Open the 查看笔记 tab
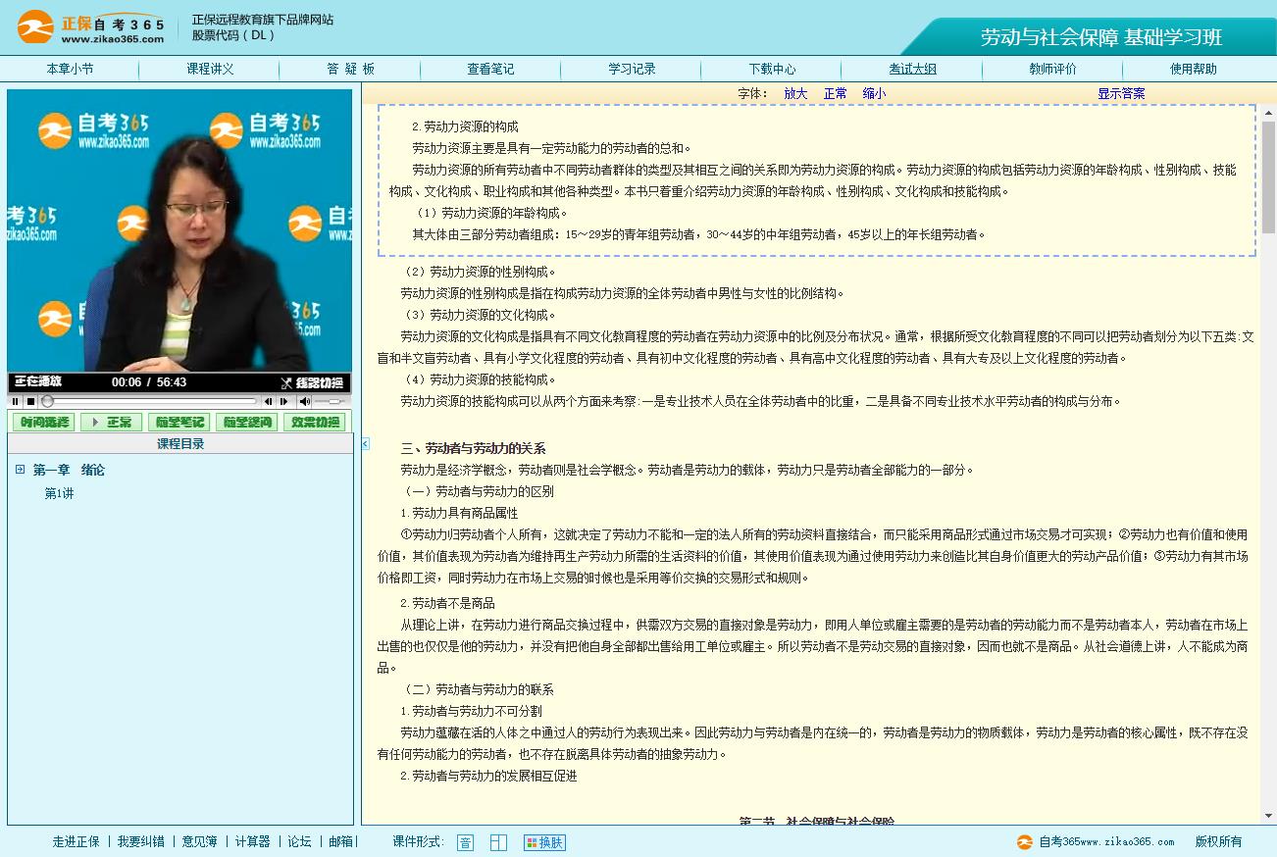This screenshot has height=857, width=1277. (490, 69)
